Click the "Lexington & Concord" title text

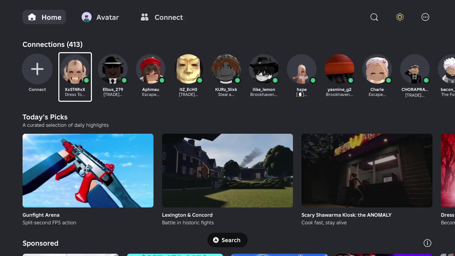click(x=187, y=215)
